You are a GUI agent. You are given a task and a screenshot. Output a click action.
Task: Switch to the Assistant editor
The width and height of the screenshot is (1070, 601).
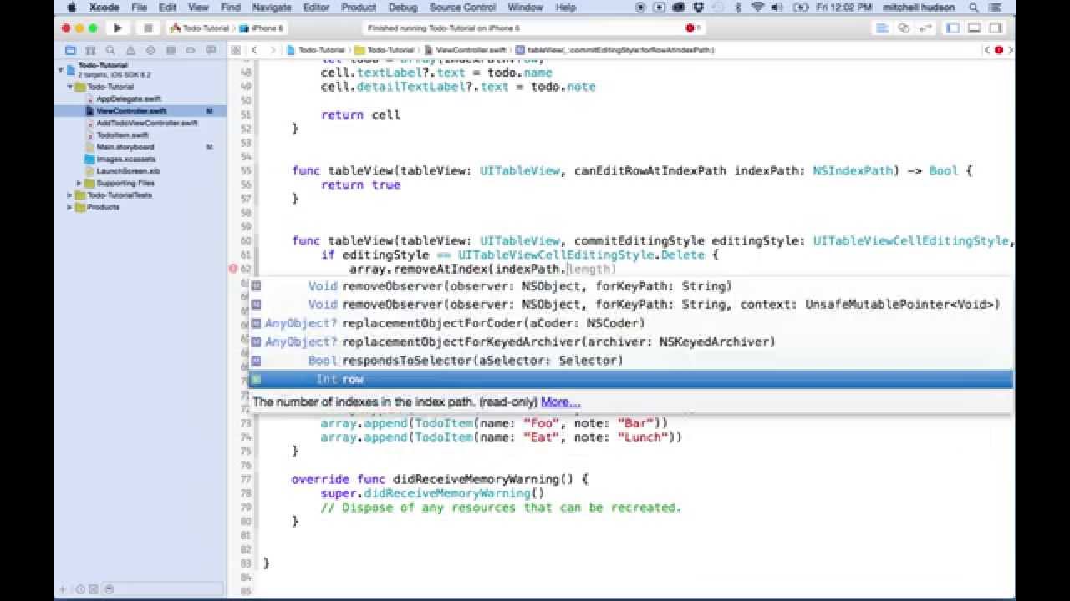[904, 28]
